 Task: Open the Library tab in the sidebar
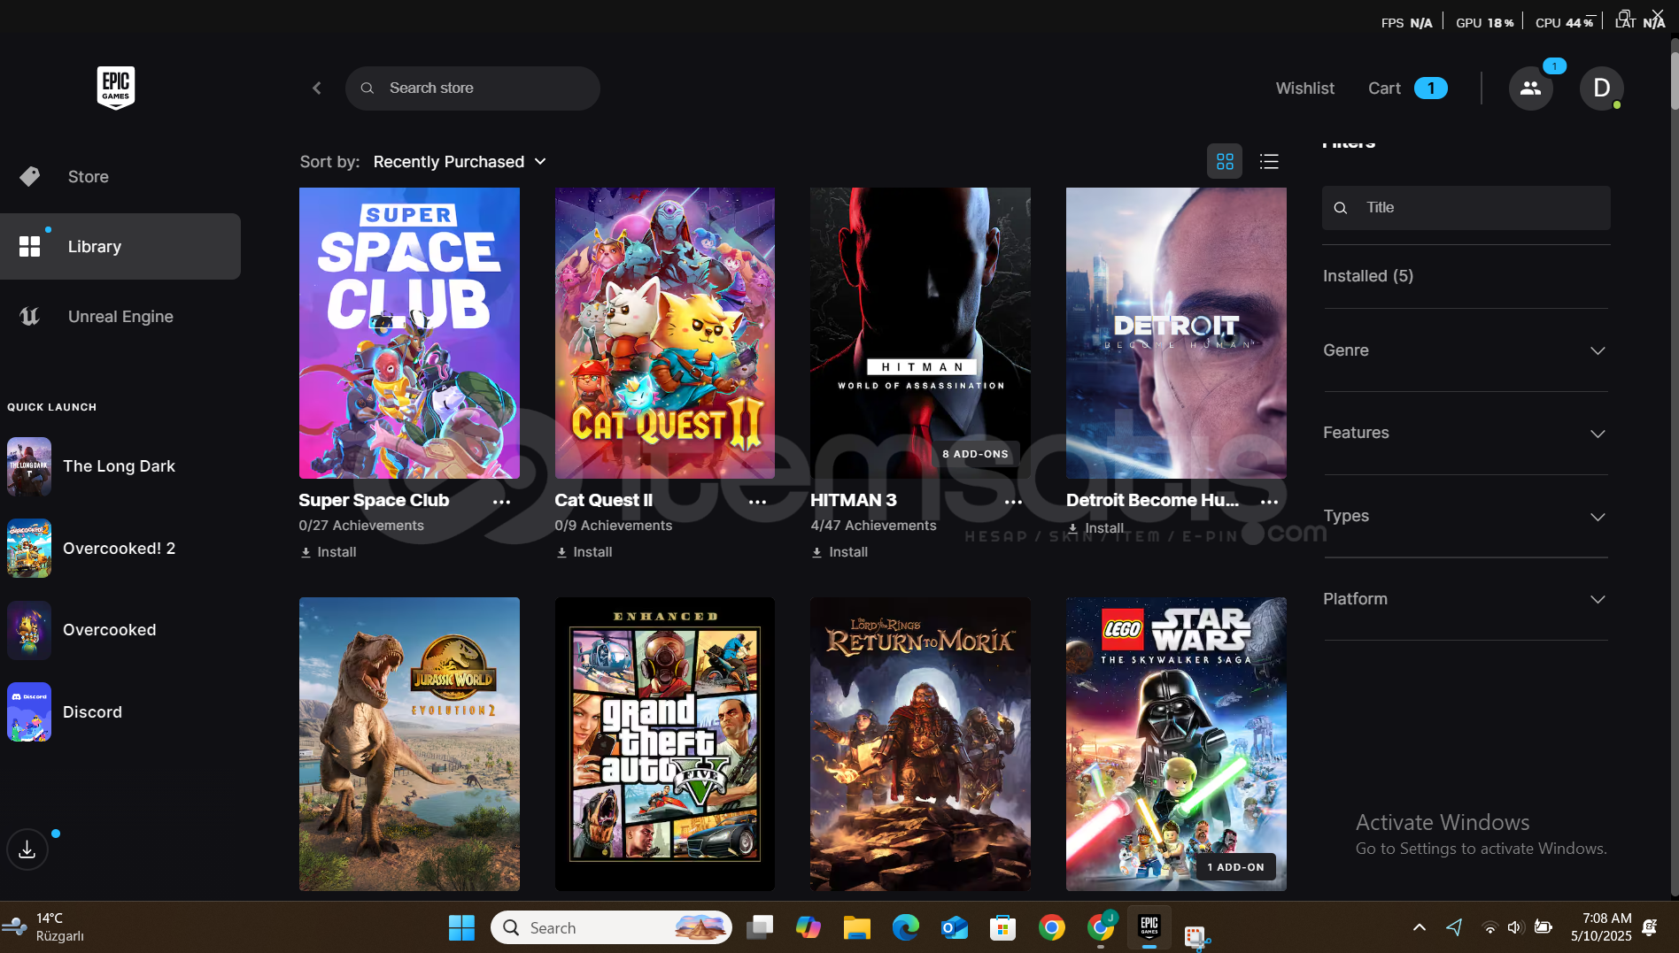point(120,246)
